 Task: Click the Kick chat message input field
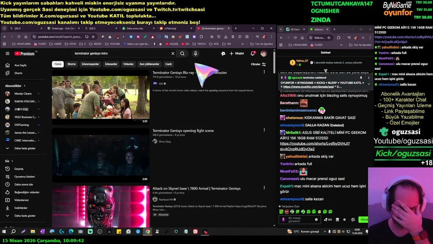click(300, 220)
